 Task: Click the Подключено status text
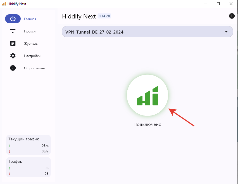(x=147, y=124)
